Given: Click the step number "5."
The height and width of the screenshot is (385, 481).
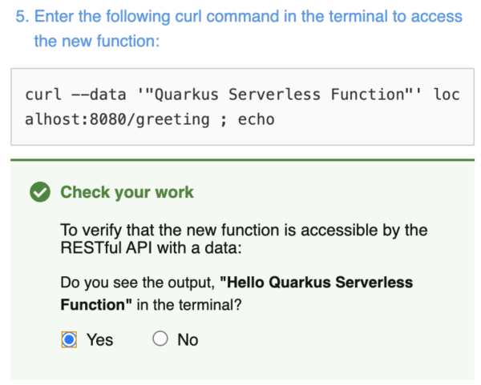Looking at the screenshot, I should tap(22, 16).
